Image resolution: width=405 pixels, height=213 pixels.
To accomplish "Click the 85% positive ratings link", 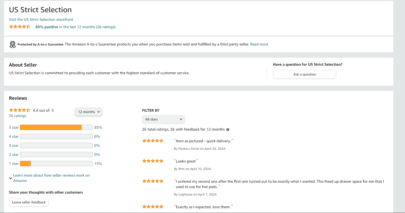I will click(47, 27).
